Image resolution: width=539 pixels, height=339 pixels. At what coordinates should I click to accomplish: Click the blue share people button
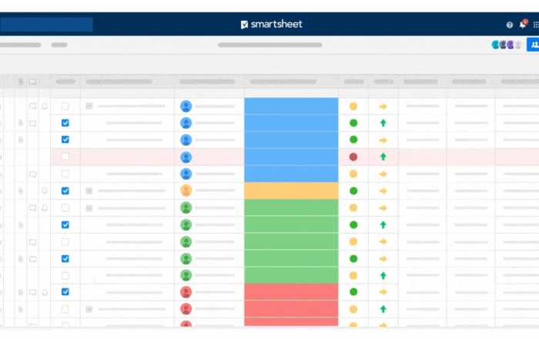(533, 45)
